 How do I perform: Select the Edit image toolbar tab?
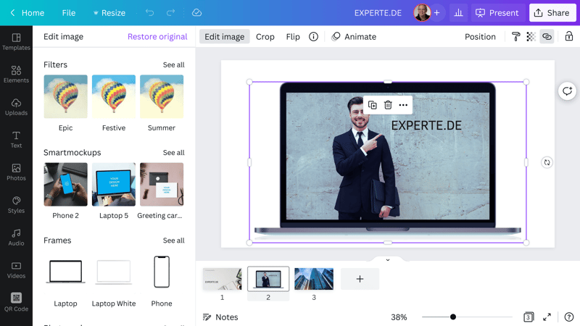pos(225,37)
